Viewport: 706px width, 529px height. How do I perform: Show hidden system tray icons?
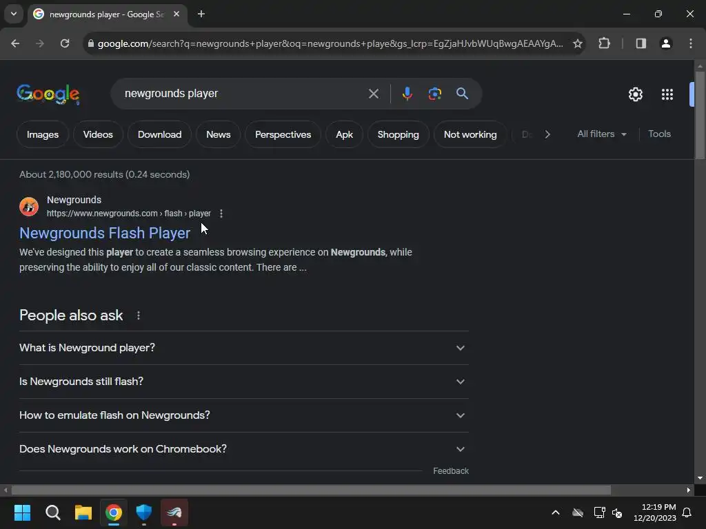click(x=556, y=512)
